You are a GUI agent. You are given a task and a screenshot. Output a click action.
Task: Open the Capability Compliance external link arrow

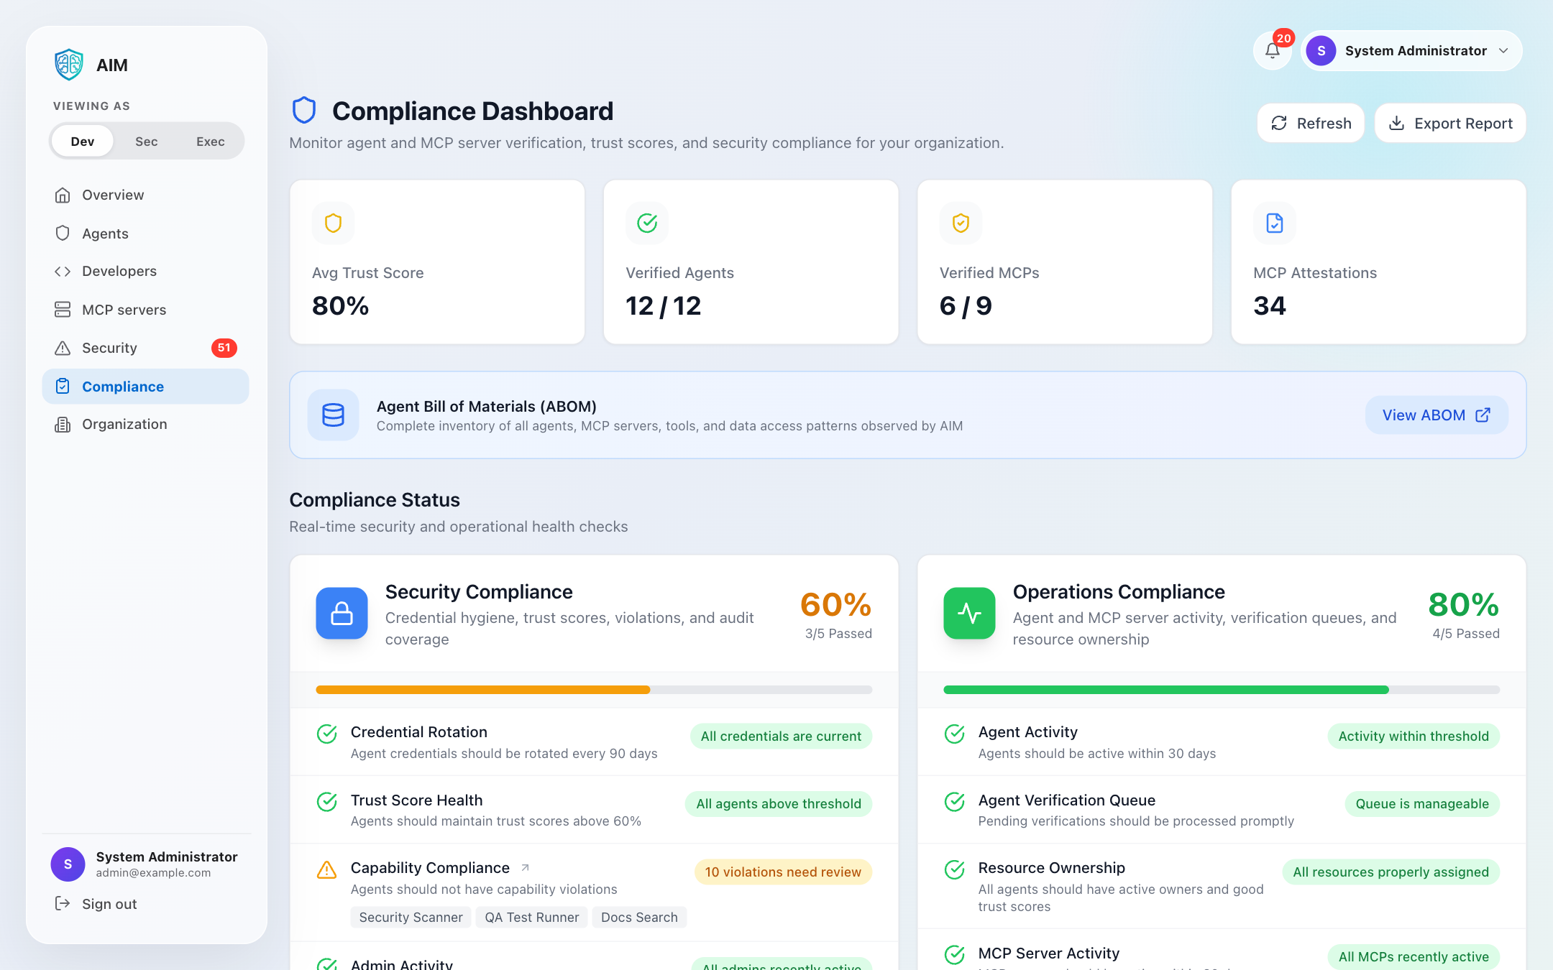[x=526, y=868]
